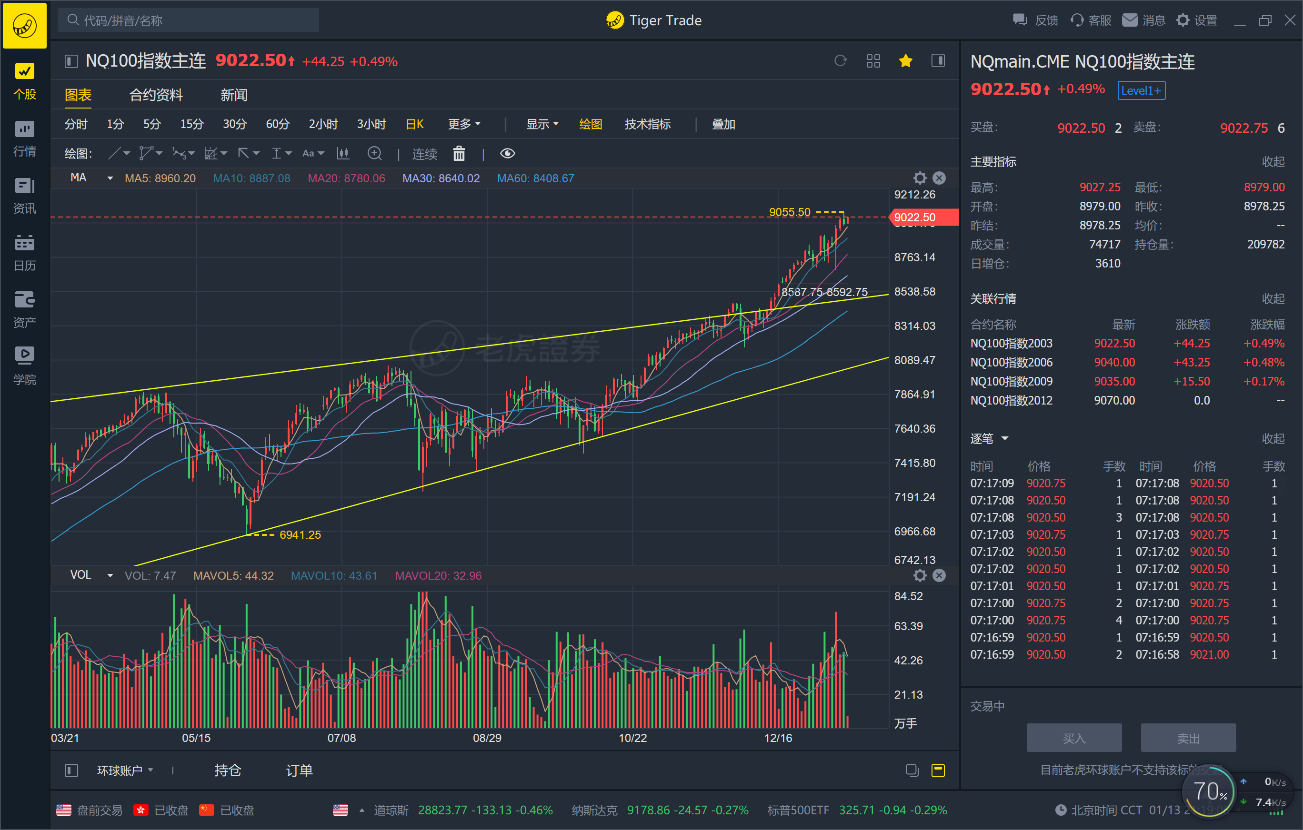Click the Level1+ quote badge
This screenshot has width=1303, height=830.
[x=1142, y=90]
